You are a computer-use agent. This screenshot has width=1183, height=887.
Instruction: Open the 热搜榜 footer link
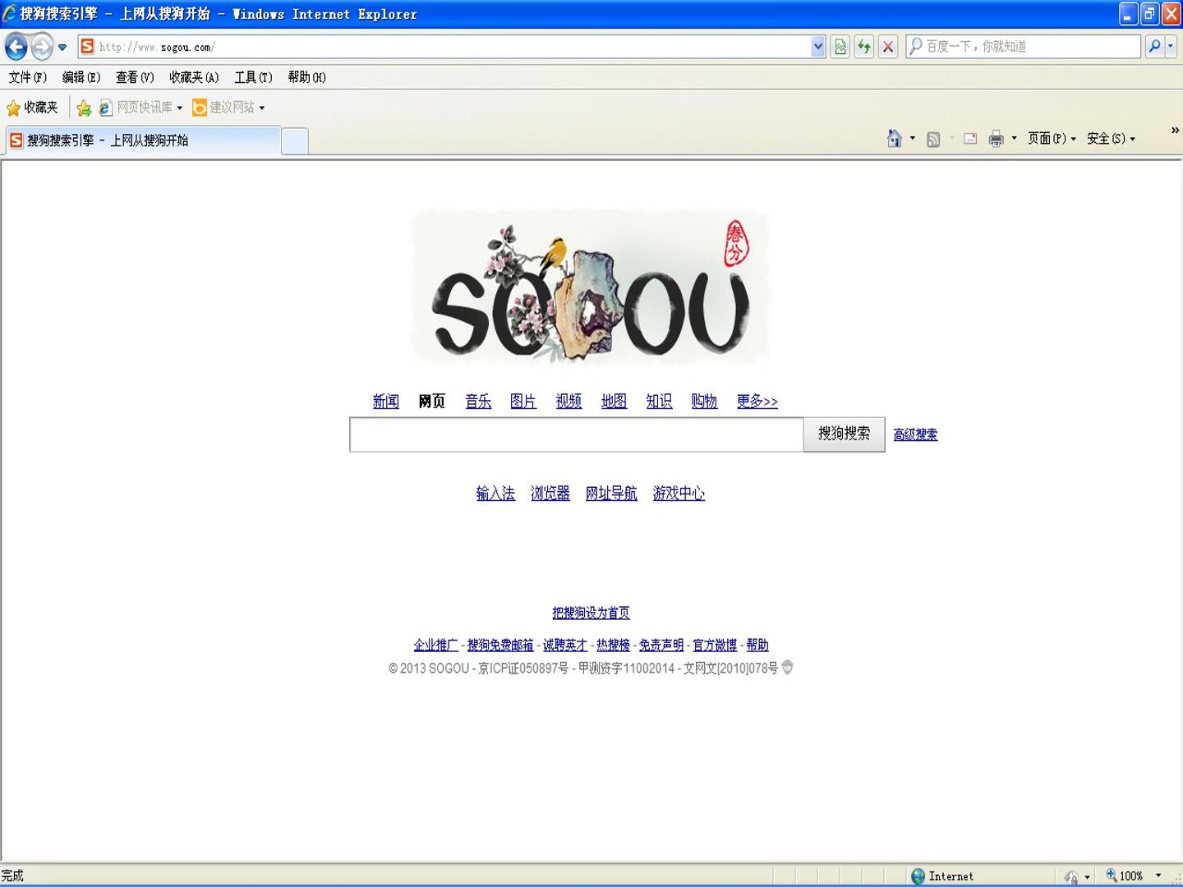(x=613, y=646)
